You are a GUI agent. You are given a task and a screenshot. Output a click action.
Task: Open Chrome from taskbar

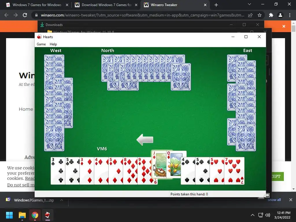click(x=35, y=215)
